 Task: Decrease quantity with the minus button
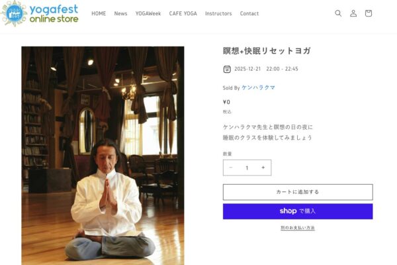(231, 168)
